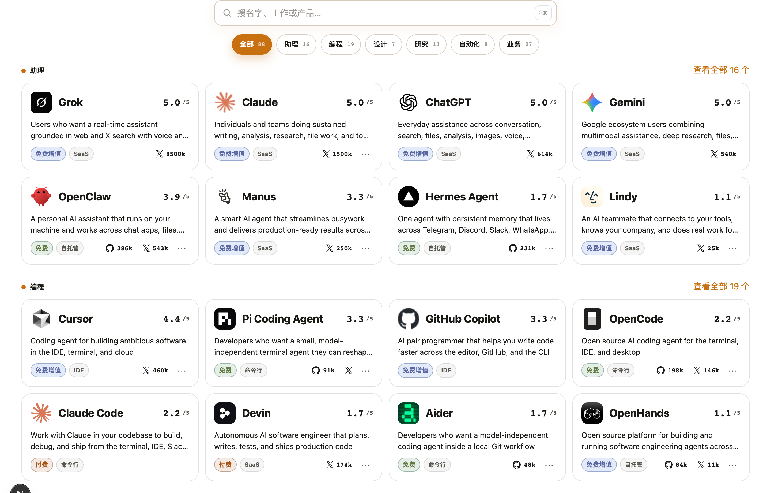Click the Grok logo icon
The width and height of the screenshot is (771, 493).
41,102
